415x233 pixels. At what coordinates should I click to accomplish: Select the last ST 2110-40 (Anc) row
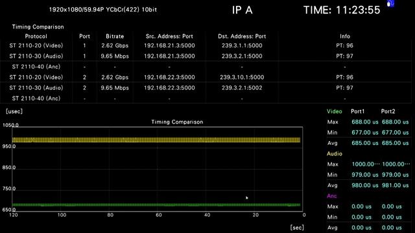tap(206, 98)
